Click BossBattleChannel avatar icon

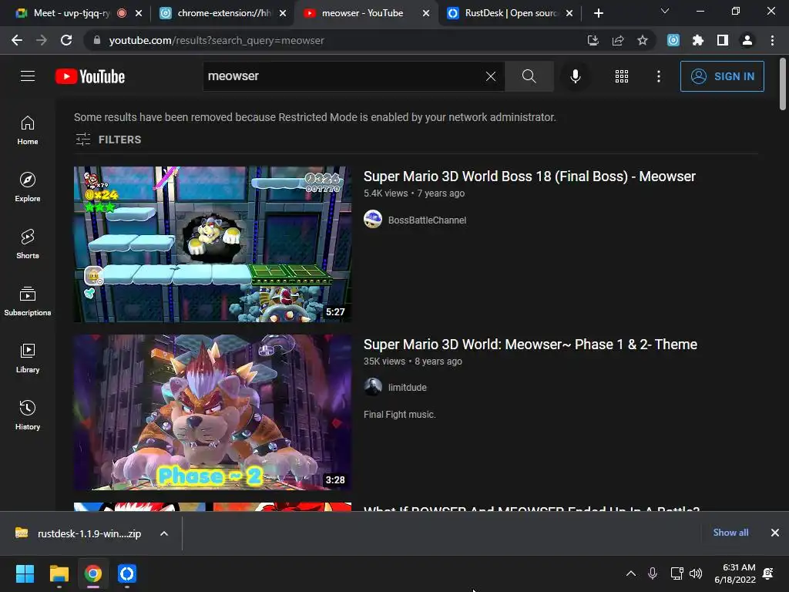point(373,220)
